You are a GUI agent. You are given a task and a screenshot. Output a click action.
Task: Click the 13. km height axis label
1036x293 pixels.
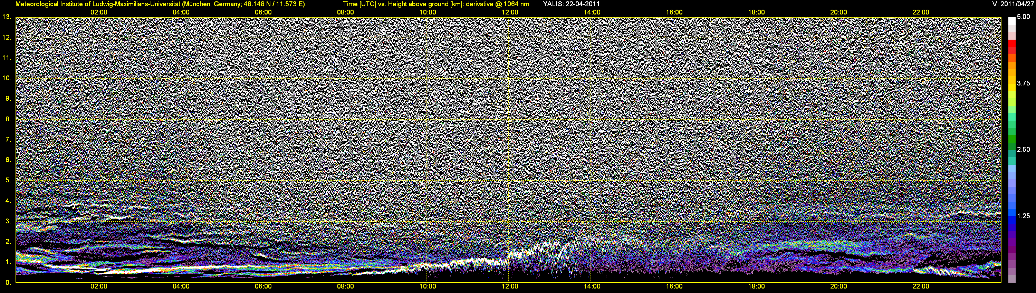pyautogui.click(x=7, y=17)
